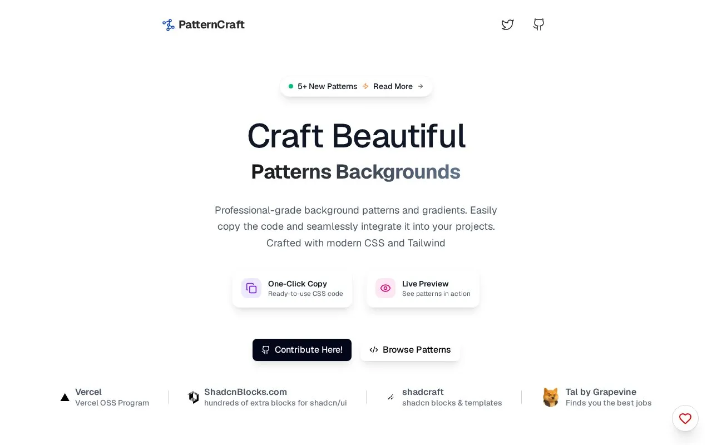Select the Live Preview feature card
712x445 pixels.
coord(423,288)
